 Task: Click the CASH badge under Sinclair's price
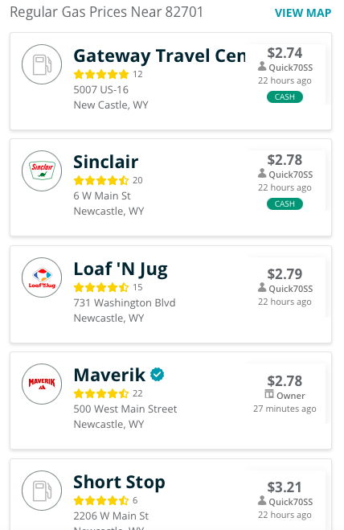point(285,203)
